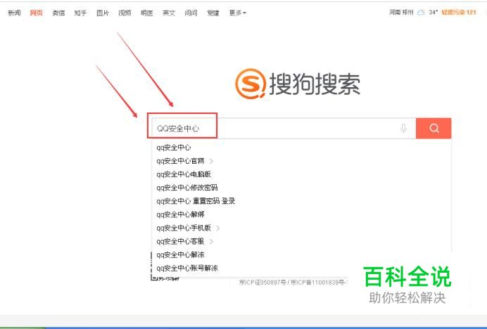Click into the search field containing QQ安全中心
The image size is (487, 329).
pos(283,128)
